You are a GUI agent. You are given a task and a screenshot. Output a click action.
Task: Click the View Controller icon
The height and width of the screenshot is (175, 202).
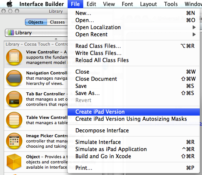point(14,57)
